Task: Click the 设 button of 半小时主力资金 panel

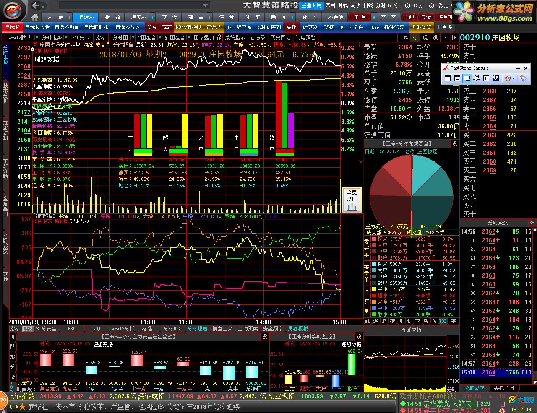Action: [265, 336]
